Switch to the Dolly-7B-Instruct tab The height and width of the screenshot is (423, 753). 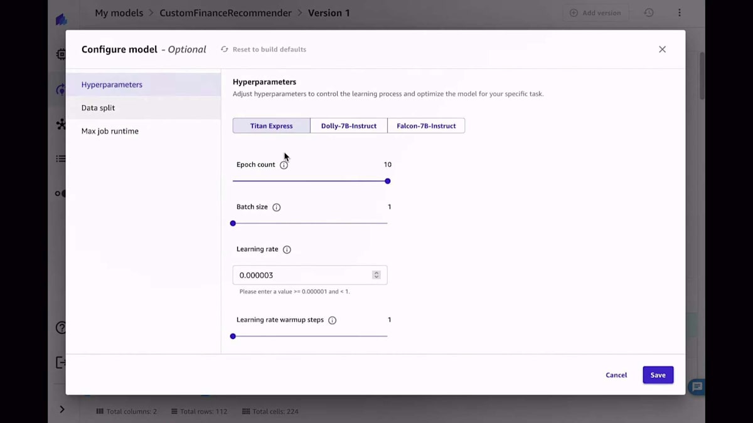pos(349,126)
